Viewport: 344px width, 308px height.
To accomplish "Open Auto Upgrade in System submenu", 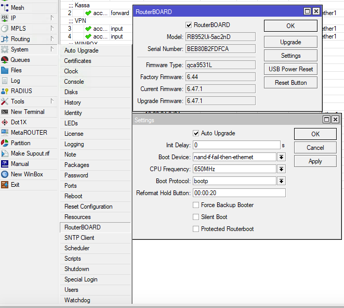I will point(95,50).
